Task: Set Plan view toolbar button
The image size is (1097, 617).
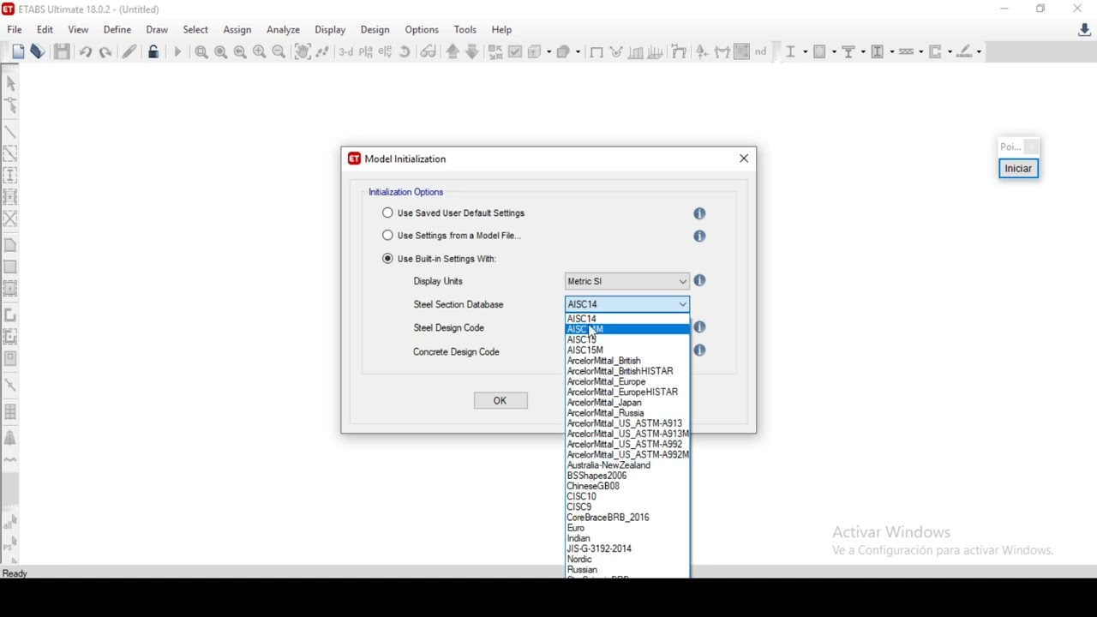Action: pos(366,52)
